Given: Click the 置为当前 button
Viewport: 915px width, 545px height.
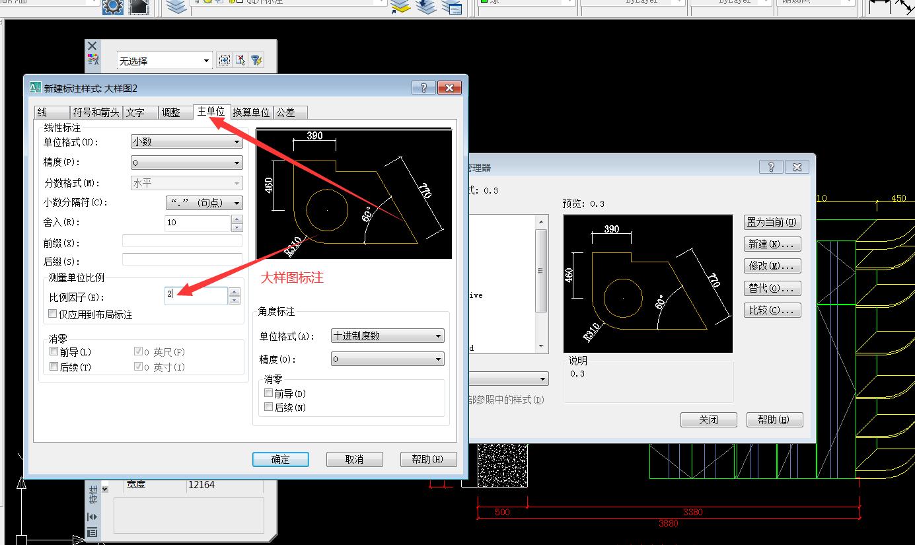Looking at the screenshot, I should point(772,221).
